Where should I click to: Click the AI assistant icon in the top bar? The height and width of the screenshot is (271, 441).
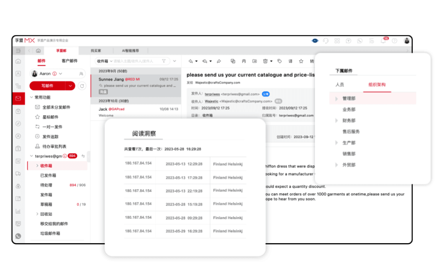click(315, 40)
